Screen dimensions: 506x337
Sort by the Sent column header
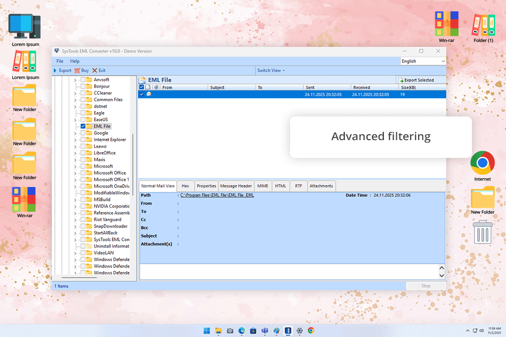pos(327,87)
